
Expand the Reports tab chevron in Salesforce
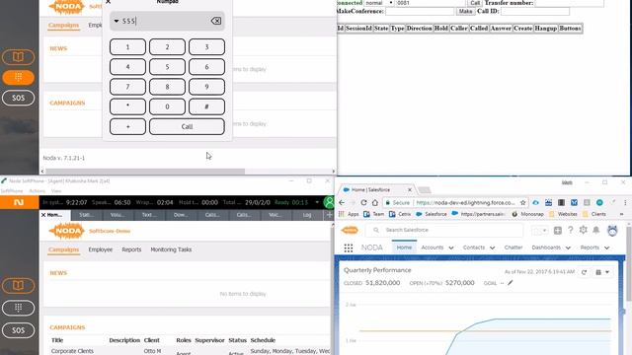(607, 248)
